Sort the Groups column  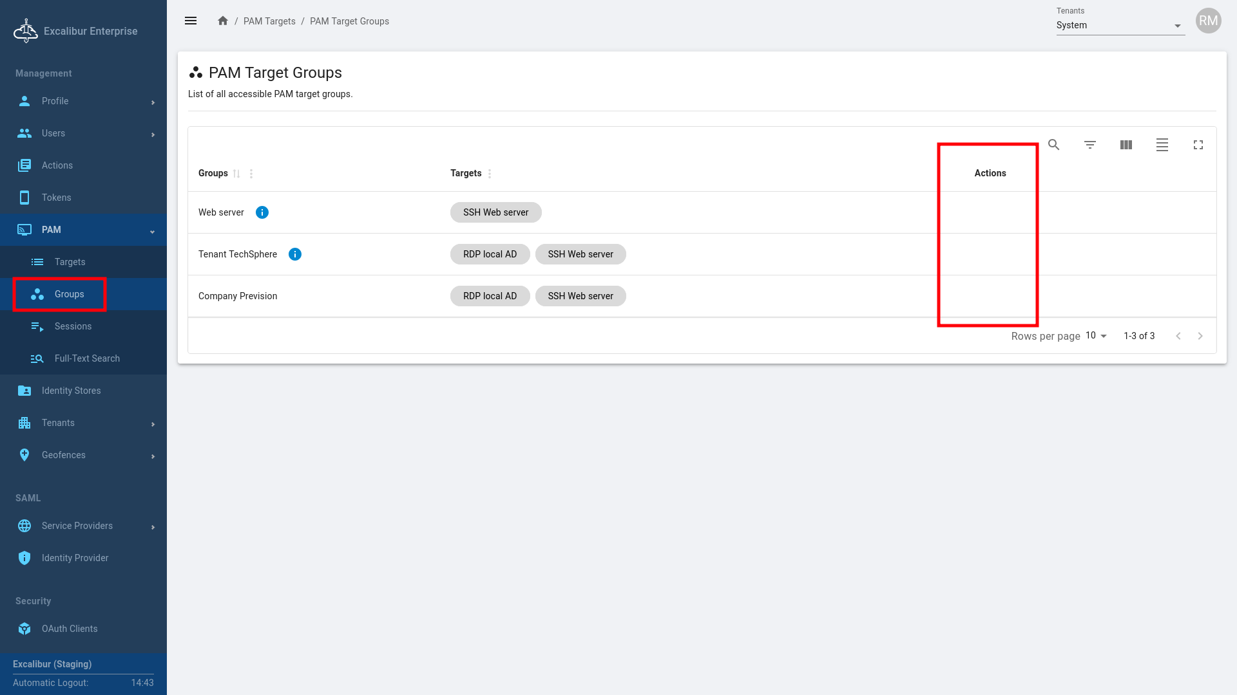coord(236,174)
